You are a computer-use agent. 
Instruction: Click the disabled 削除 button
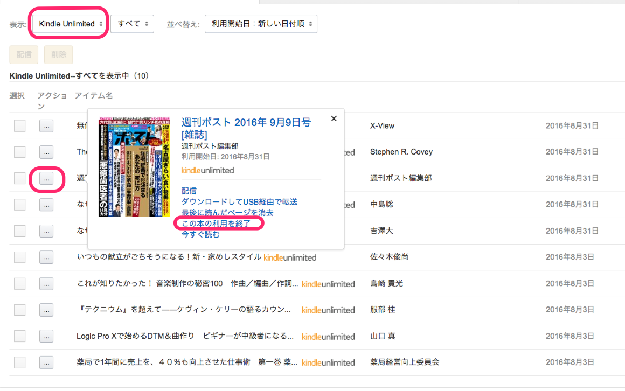point(59,54)
